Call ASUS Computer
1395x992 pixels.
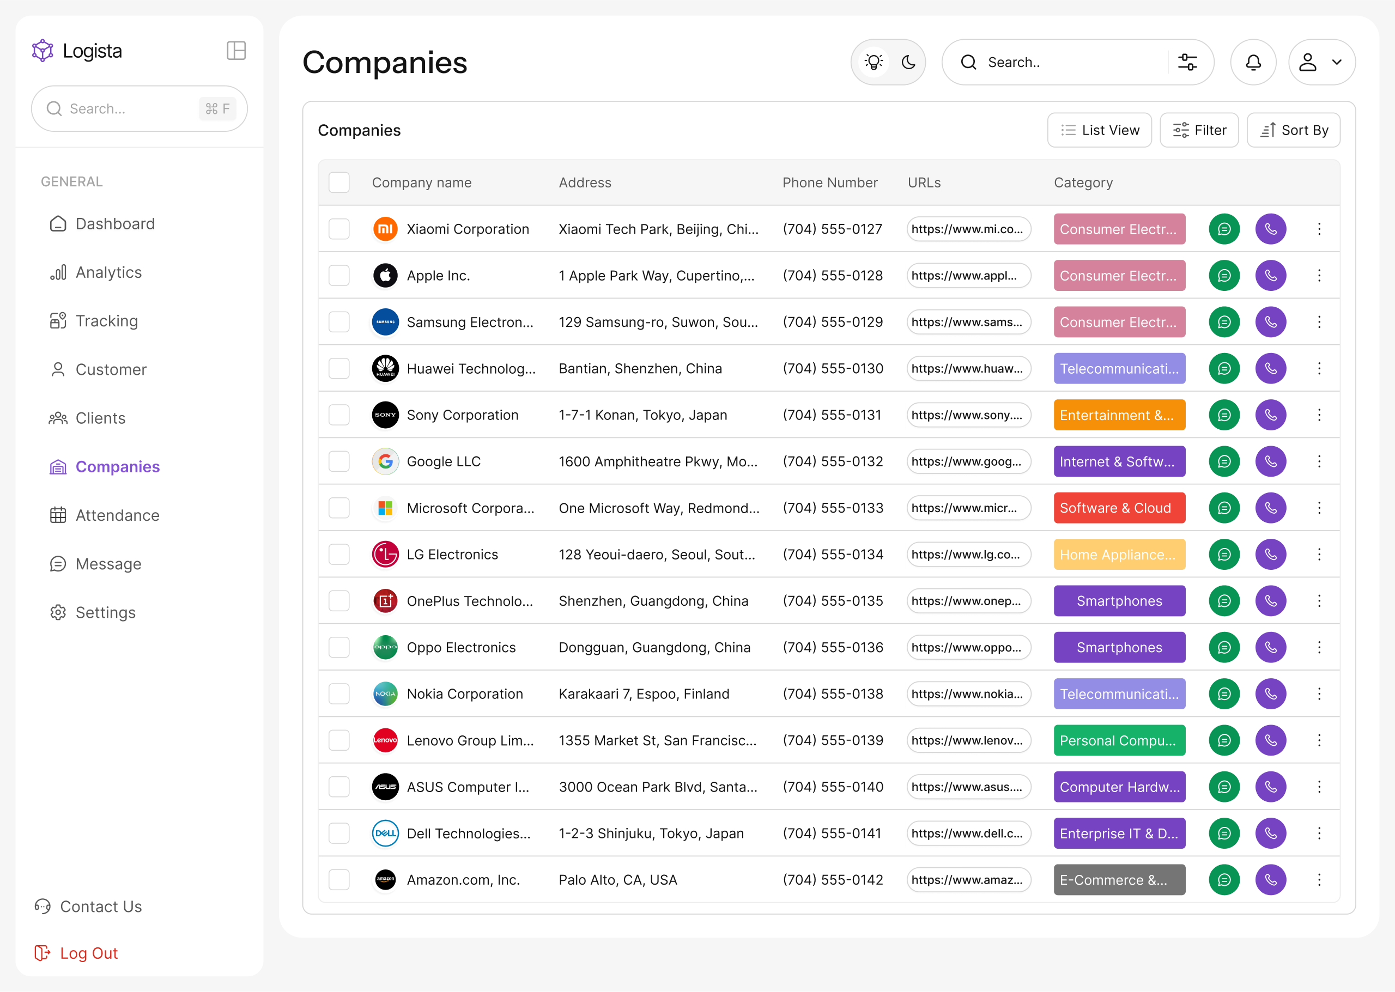click(1270, 787)
